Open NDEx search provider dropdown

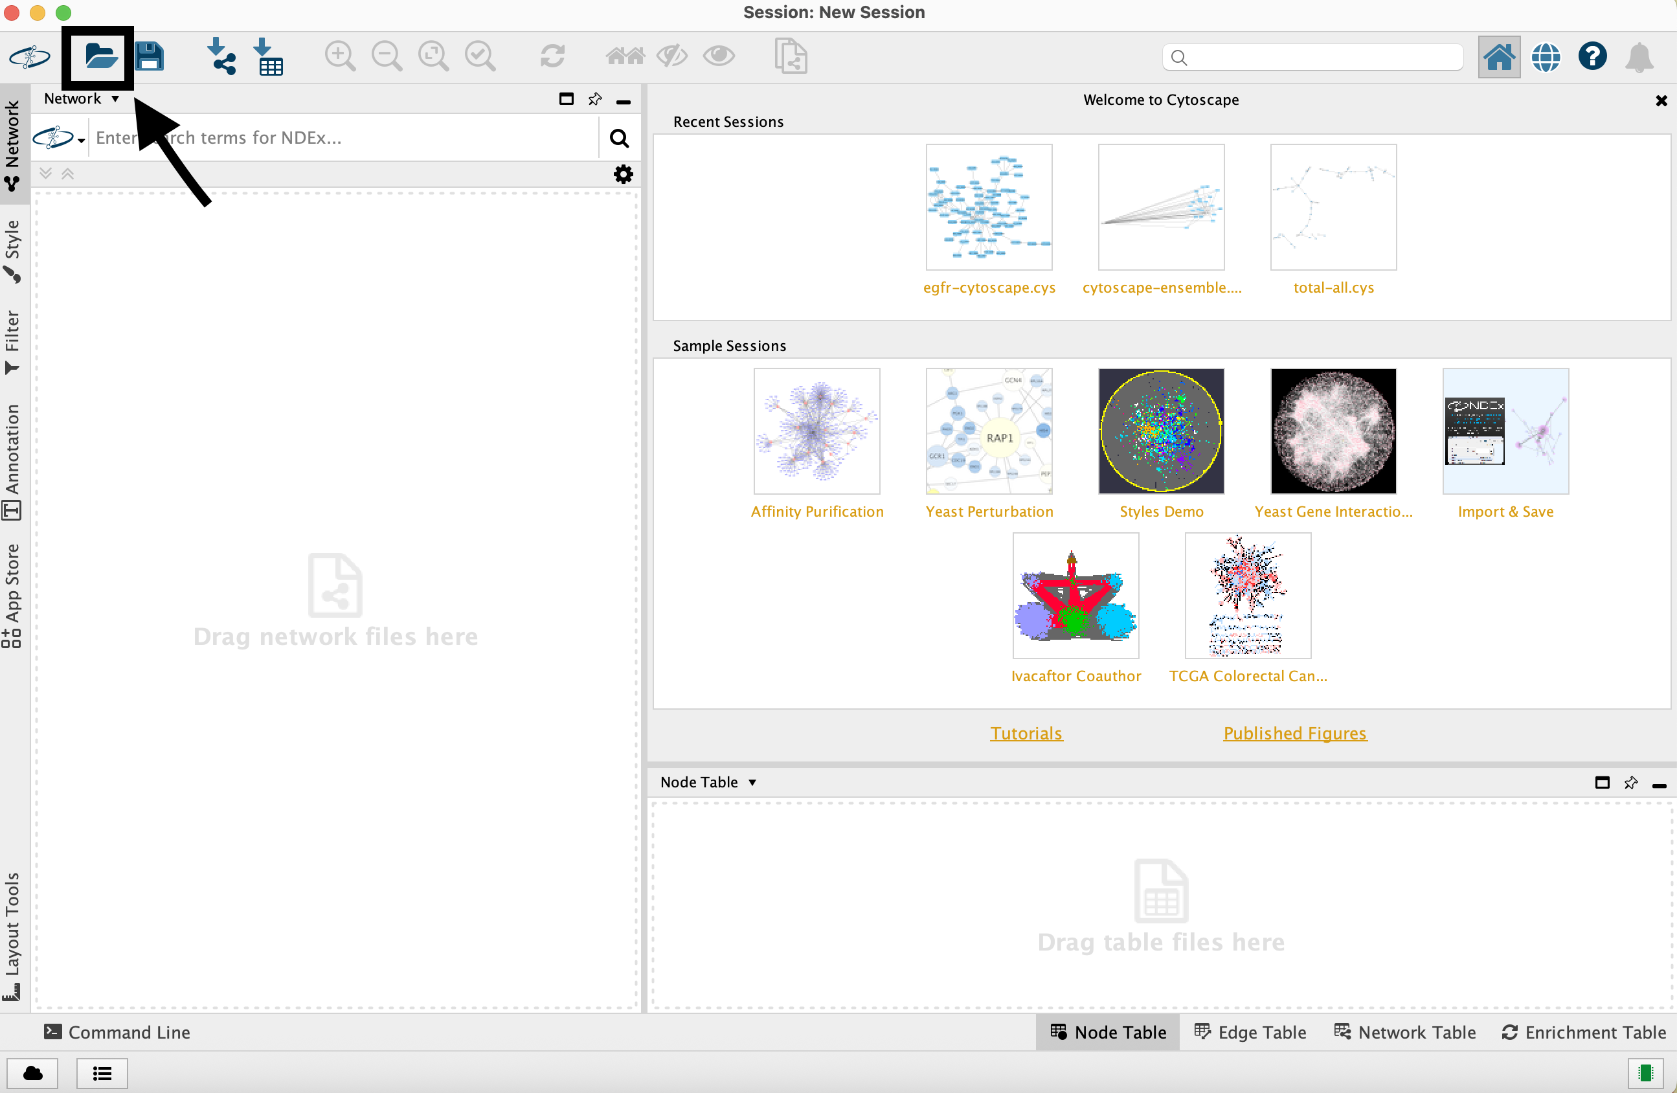pos(61,138)
